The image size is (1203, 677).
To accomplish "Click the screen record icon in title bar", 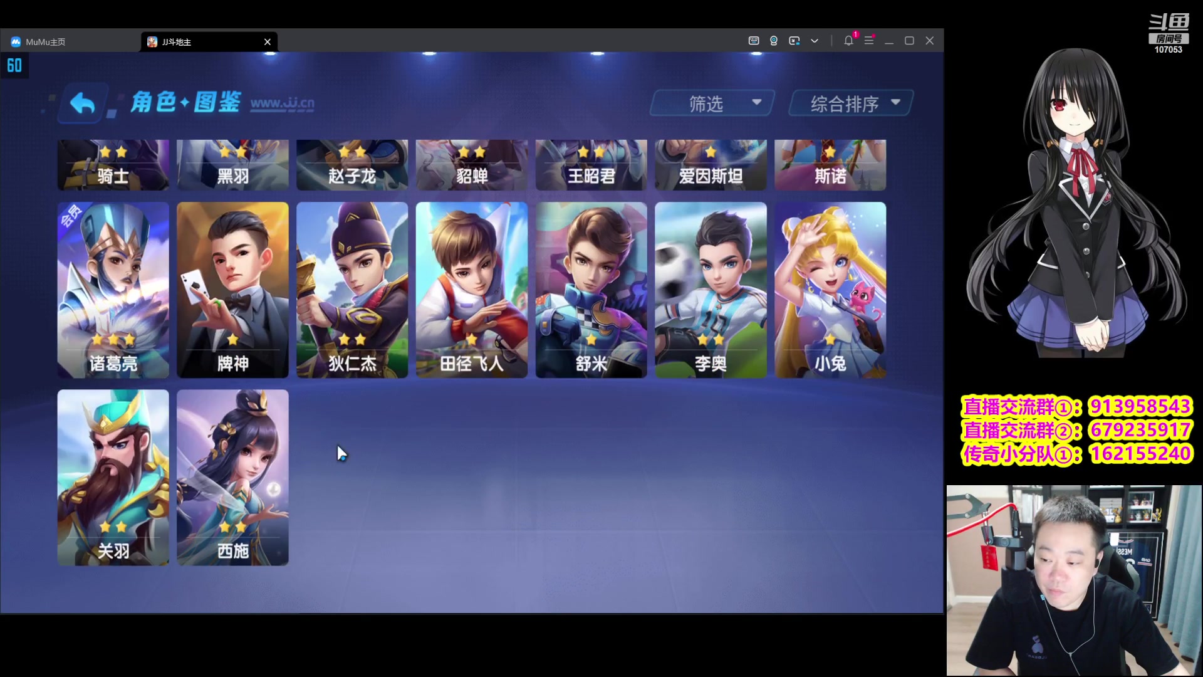I will (794, 41).
